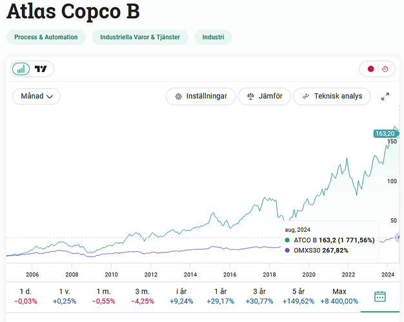This screenshot has width=404, height=322.
Task: Switch to TradingView chart mode
Action: (41, 69)
